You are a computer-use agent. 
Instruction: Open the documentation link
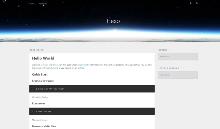84,65
